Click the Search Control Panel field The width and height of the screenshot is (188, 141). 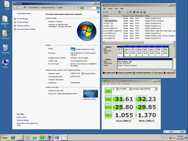pos(90,8)
